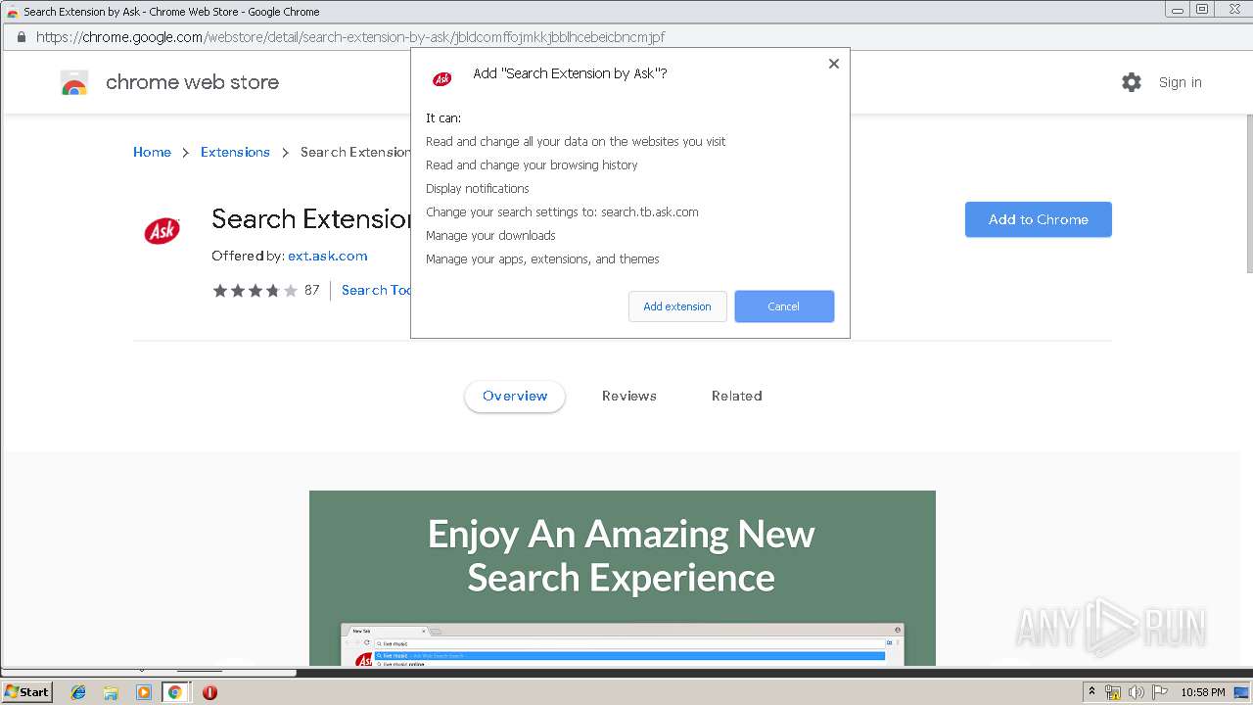Click the Ask extension logo icon

162,231
